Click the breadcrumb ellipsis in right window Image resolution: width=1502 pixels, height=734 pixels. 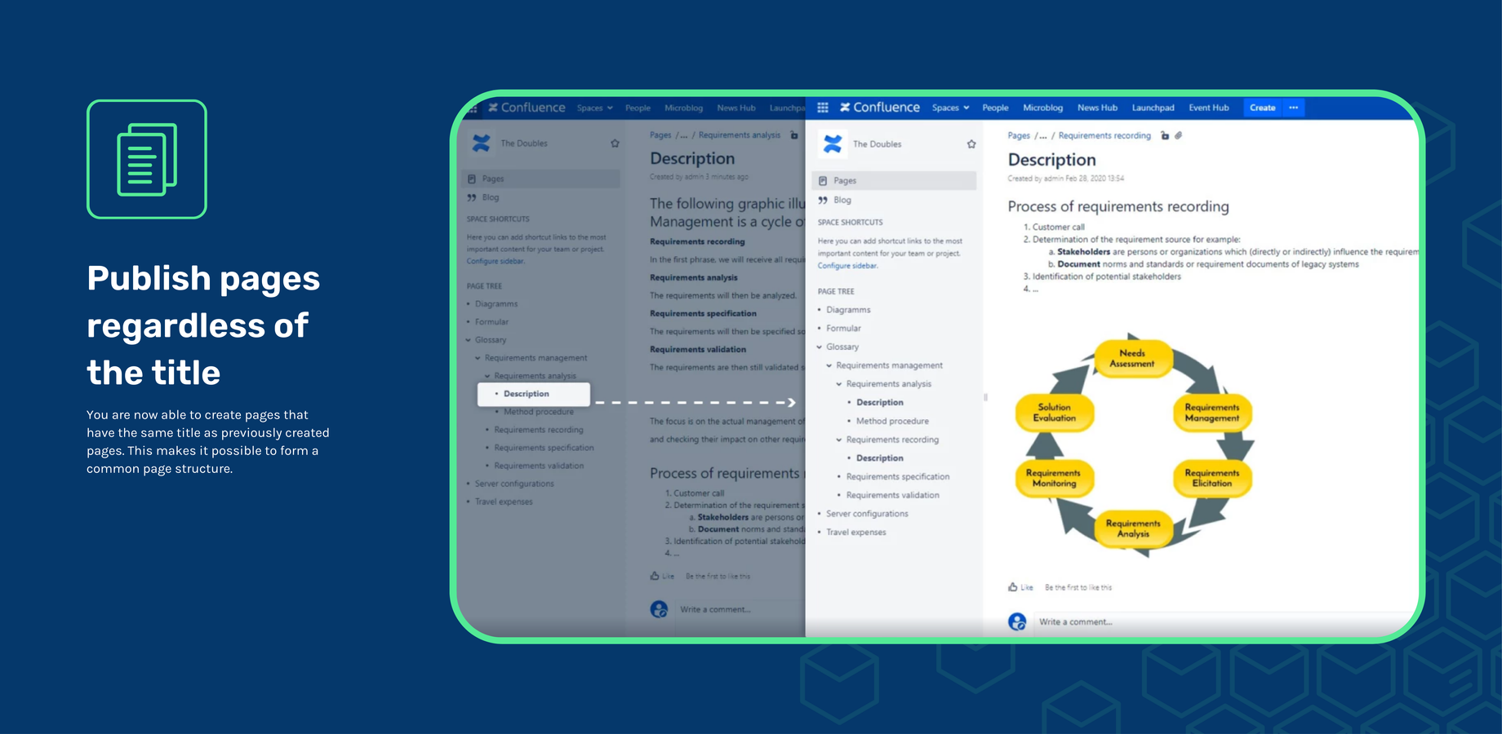[1042, 136]
